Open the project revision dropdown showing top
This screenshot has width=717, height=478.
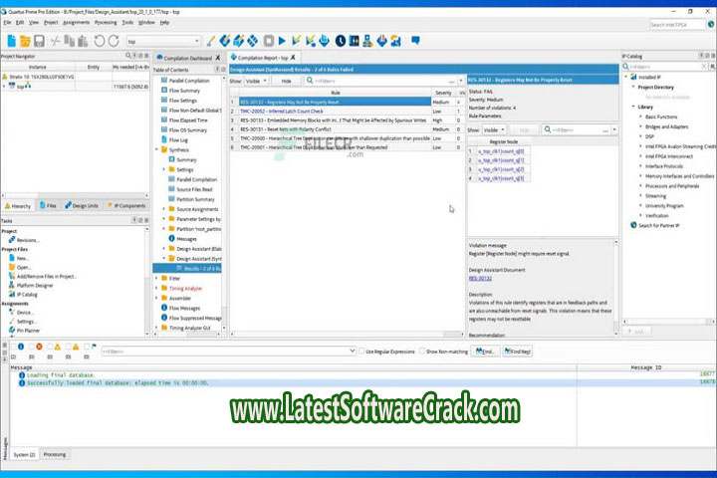pos(163,41)
